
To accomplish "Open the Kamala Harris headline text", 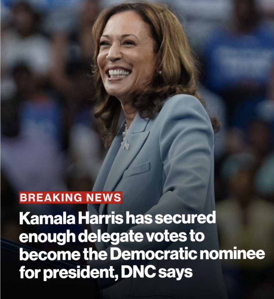I will coord(142,245).
